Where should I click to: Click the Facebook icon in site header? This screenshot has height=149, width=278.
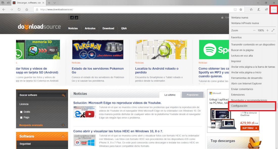click(72, 17)
